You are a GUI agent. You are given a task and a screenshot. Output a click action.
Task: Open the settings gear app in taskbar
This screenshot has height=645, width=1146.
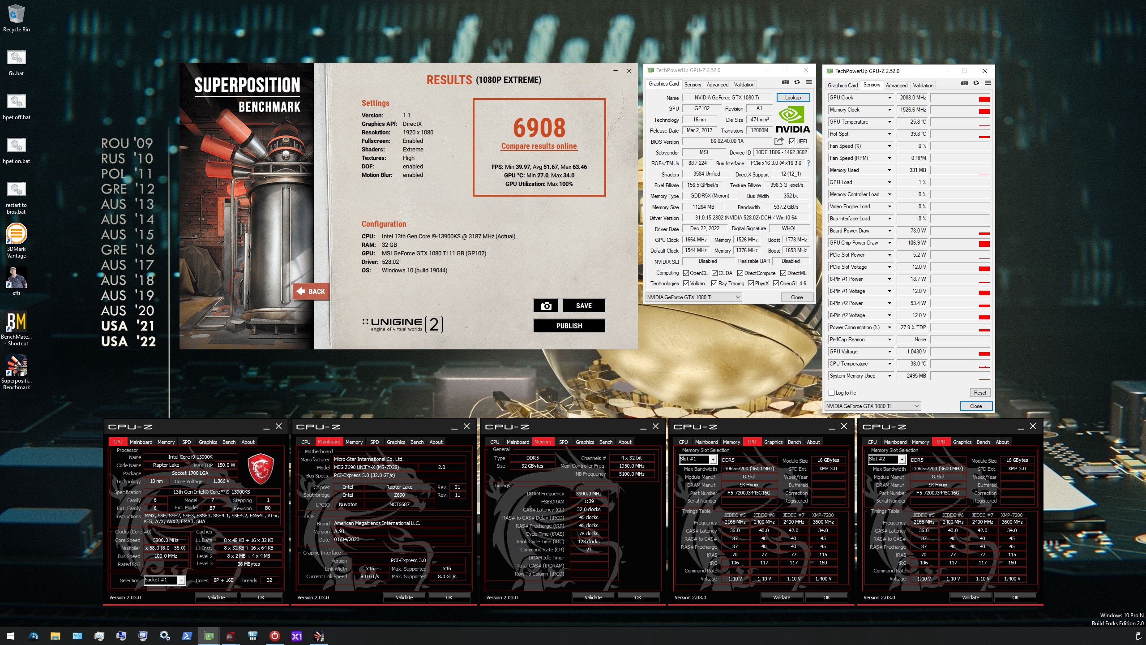165,636
